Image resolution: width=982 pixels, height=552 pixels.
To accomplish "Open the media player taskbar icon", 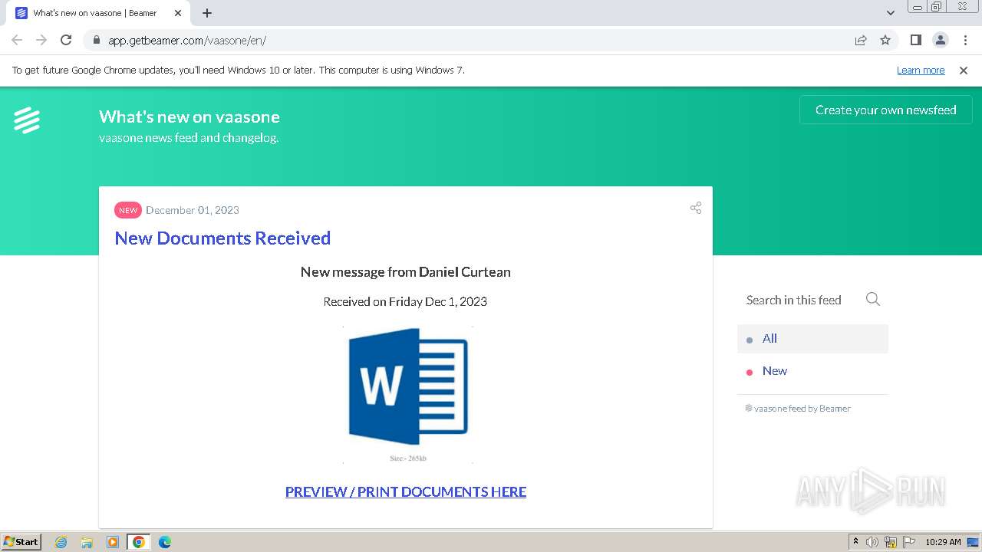I will (113, 542).
